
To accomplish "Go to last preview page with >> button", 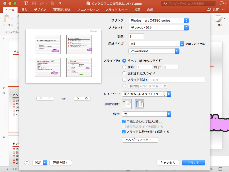I will coord(86,98).
